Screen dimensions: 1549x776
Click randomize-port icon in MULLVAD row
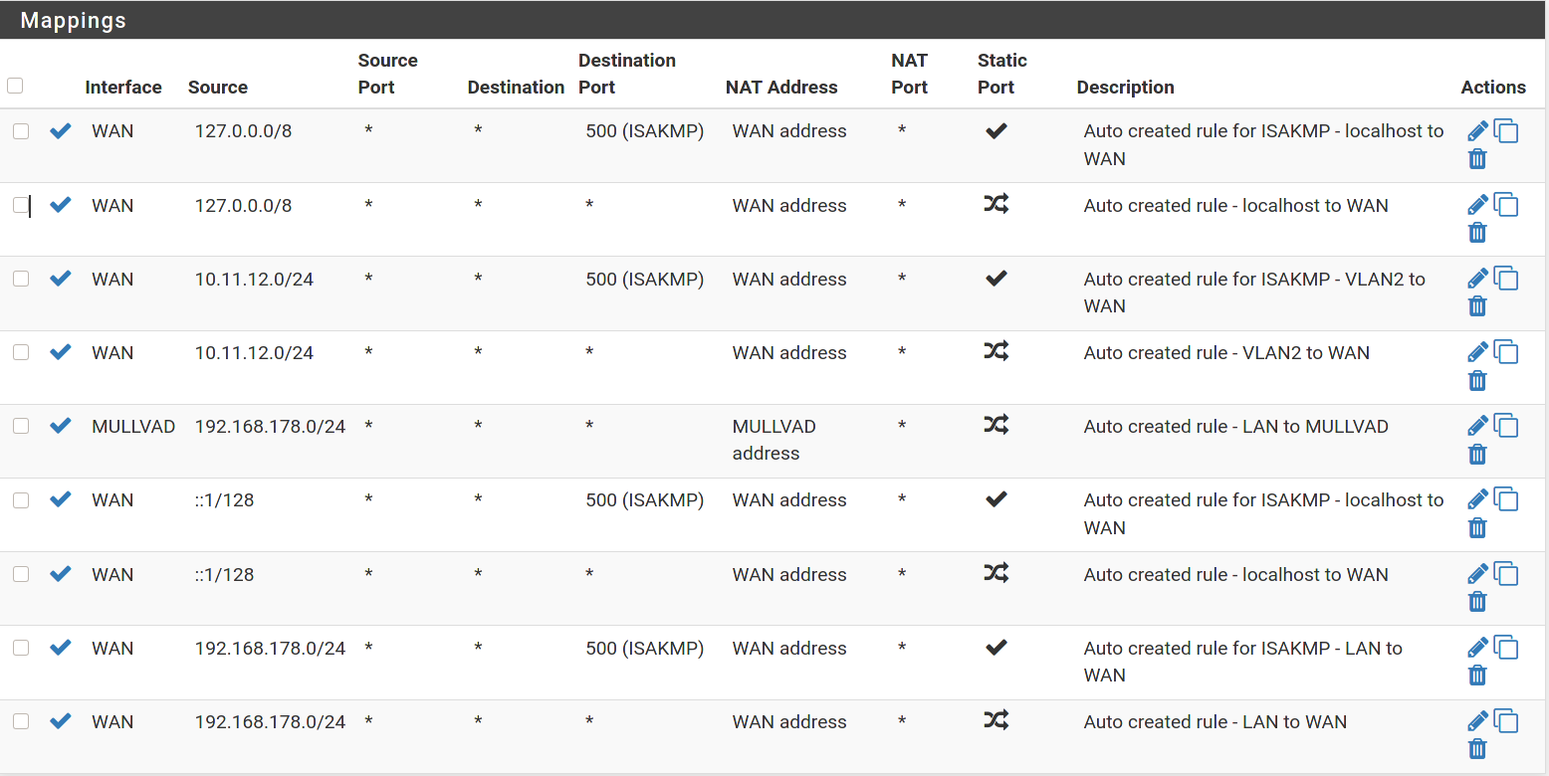coord(996,426)
